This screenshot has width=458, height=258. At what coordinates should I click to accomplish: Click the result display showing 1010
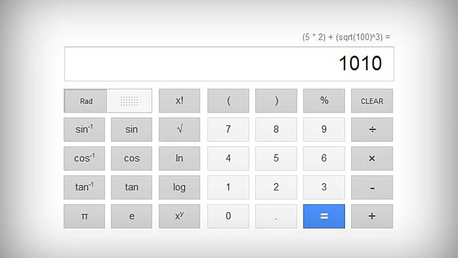(229, 64)
